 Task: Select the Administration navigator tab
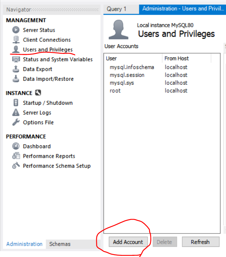pos(25,244)
